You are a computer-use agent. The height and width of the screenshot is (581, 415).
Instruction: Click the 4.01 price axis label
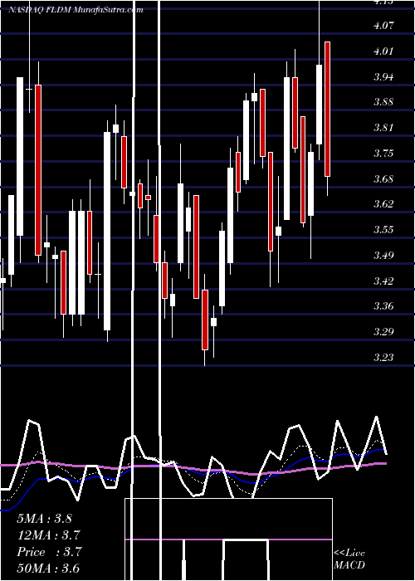coord(383,51)
